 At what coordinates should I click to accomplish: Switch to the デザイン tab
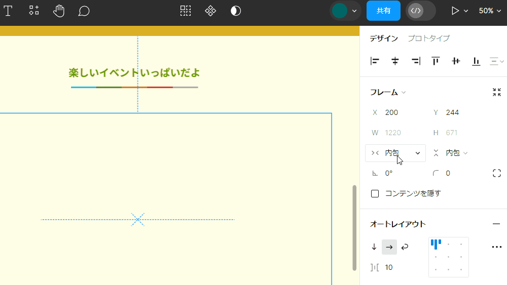(384, 38)
